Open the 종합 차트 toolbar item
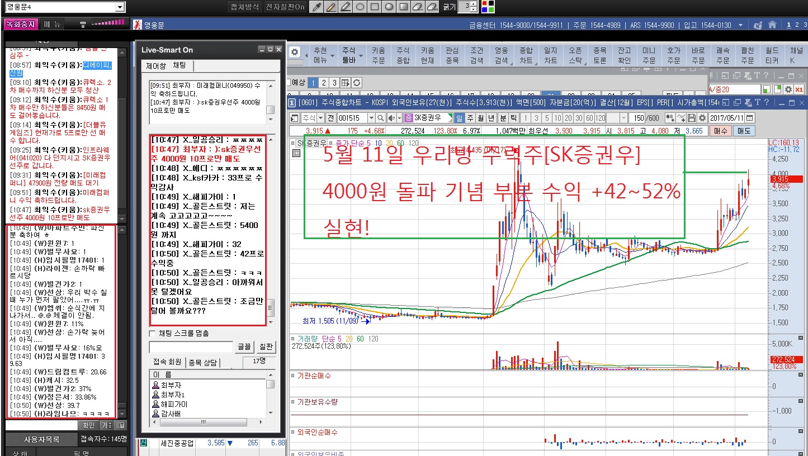The image size is (808, 456). click(526, 55)
